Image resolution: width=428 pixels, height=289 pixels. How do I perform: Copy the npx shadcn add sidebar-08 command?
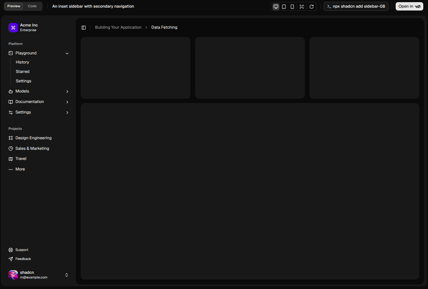click(356, 6)
